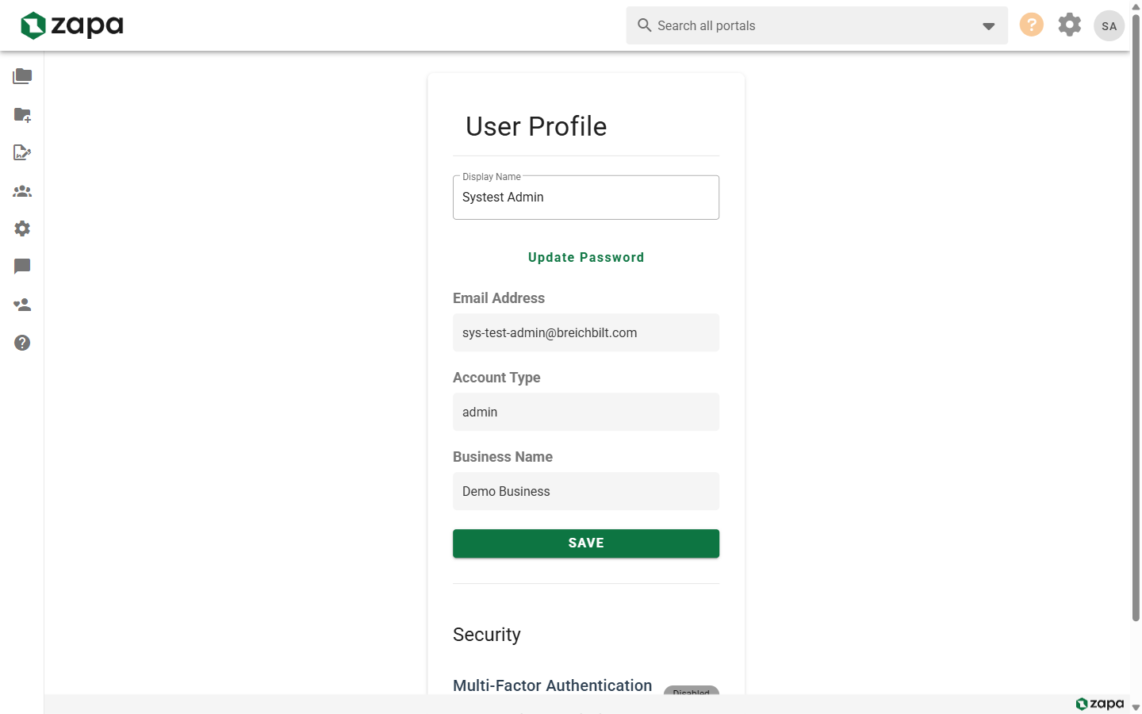
Task: Click the vertical page scrollbar
Action: click(1136, 317)
